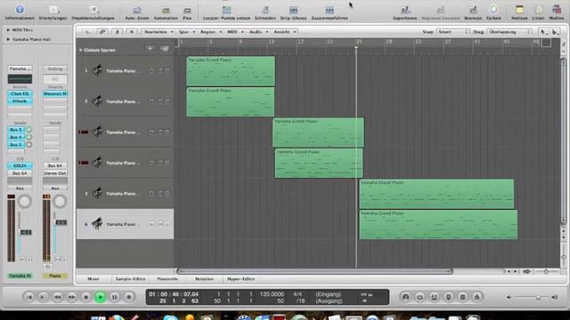
Task: Open automation mode Aus on Yamaha strip
Action: 20,188
